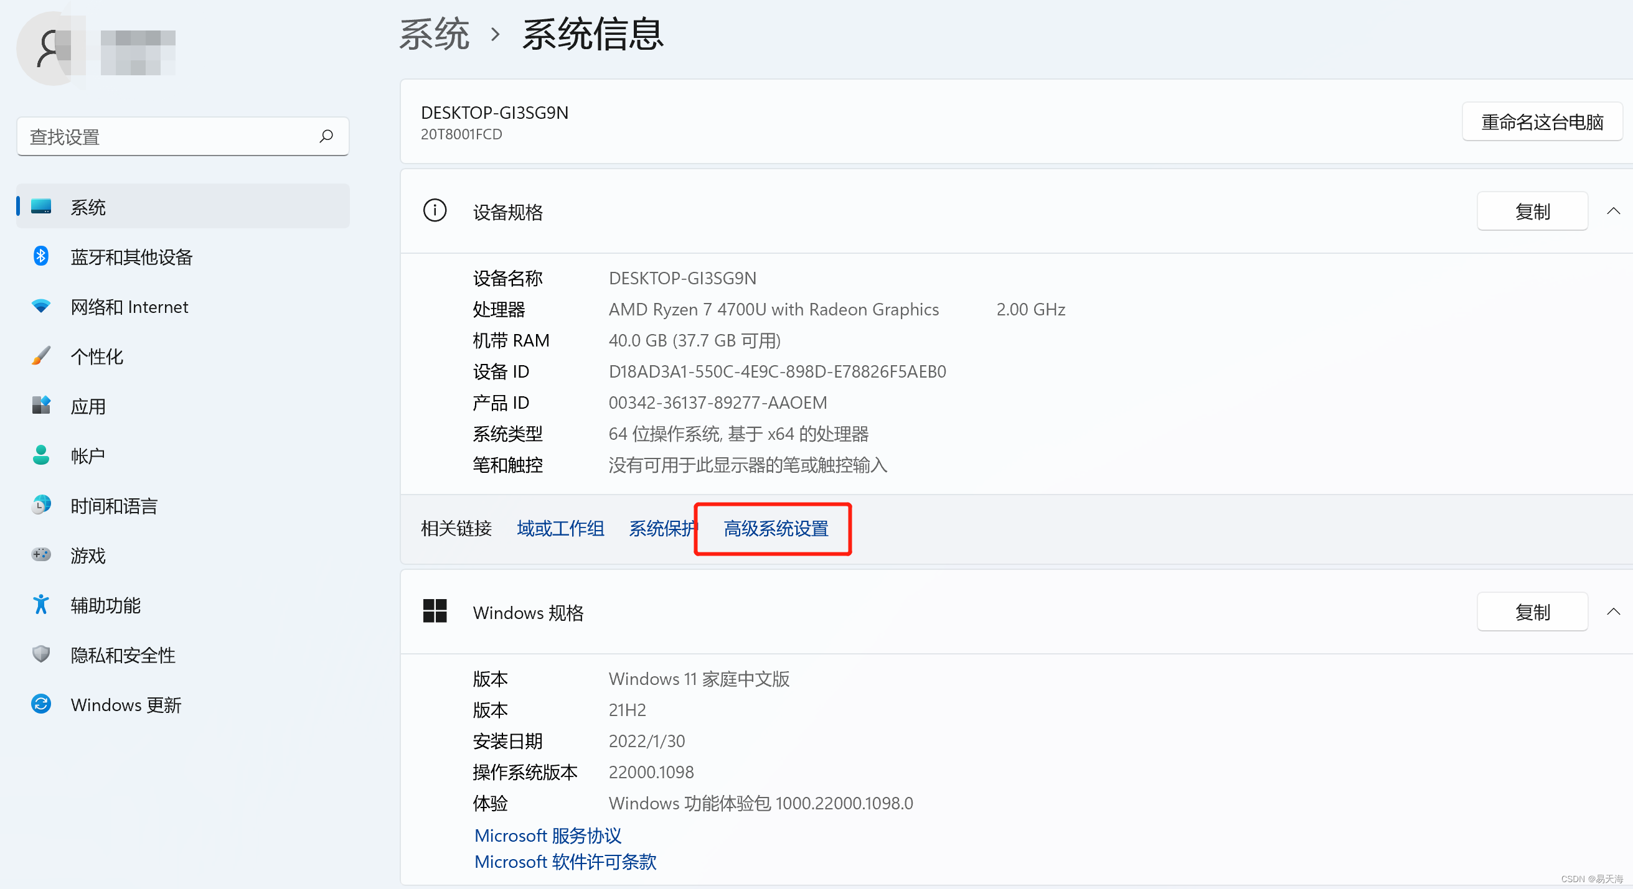Open Windows 更新 settings

click(x=183, y=705)
